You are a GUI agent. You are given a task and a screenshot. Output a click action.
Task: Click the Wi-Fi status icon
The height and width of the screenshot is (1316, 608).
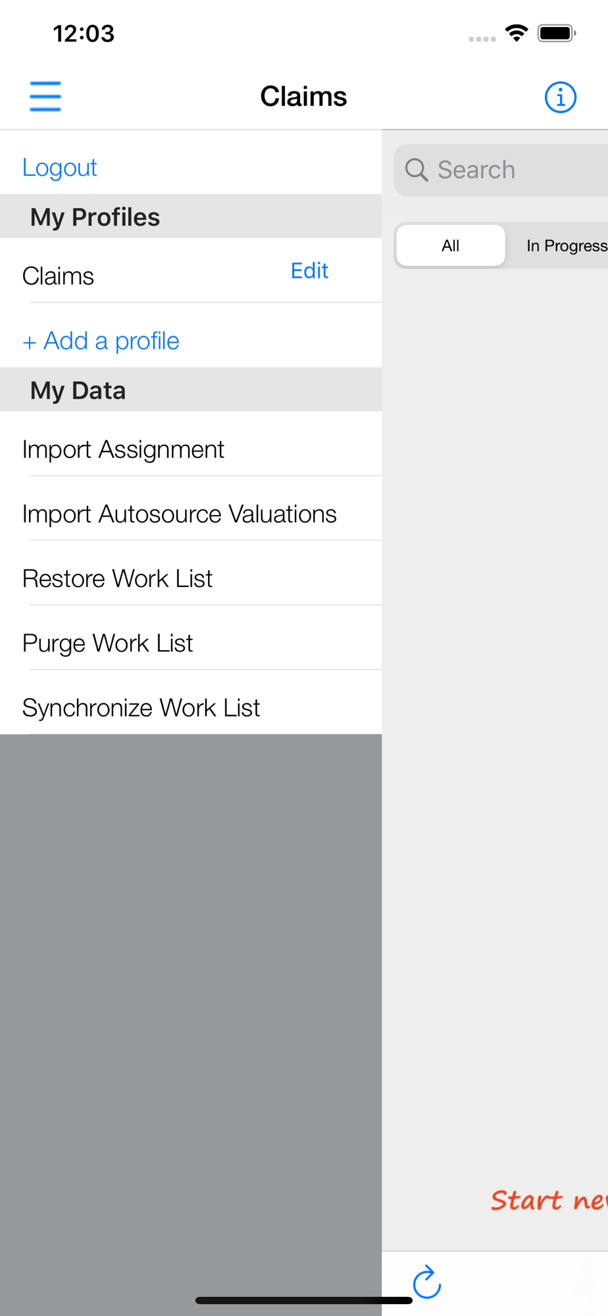pyautogui.click(x=517, y=33)
